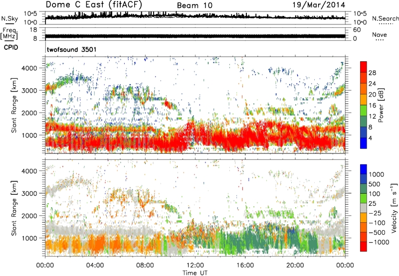Viewport: 399px width, 276px height.
Task: Click the '16:00' time axis label
Action: click(x=245, y=266)
